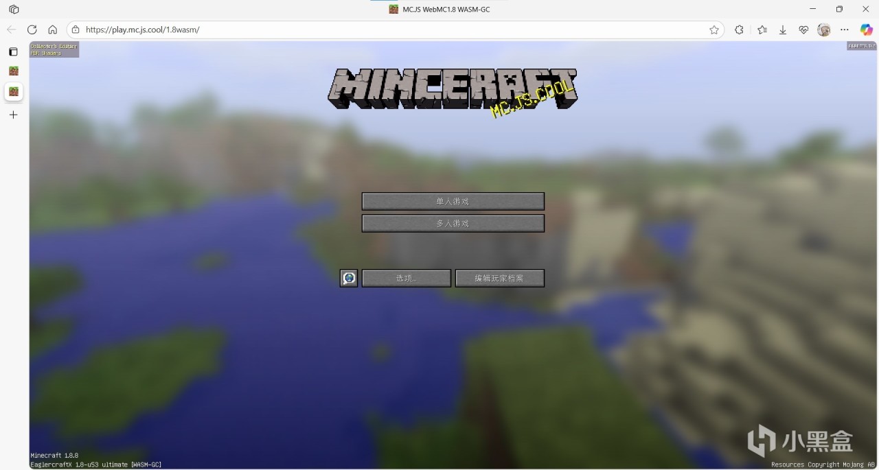Click the address bar URL field
The image size is (879, 470).
point(395,30)
